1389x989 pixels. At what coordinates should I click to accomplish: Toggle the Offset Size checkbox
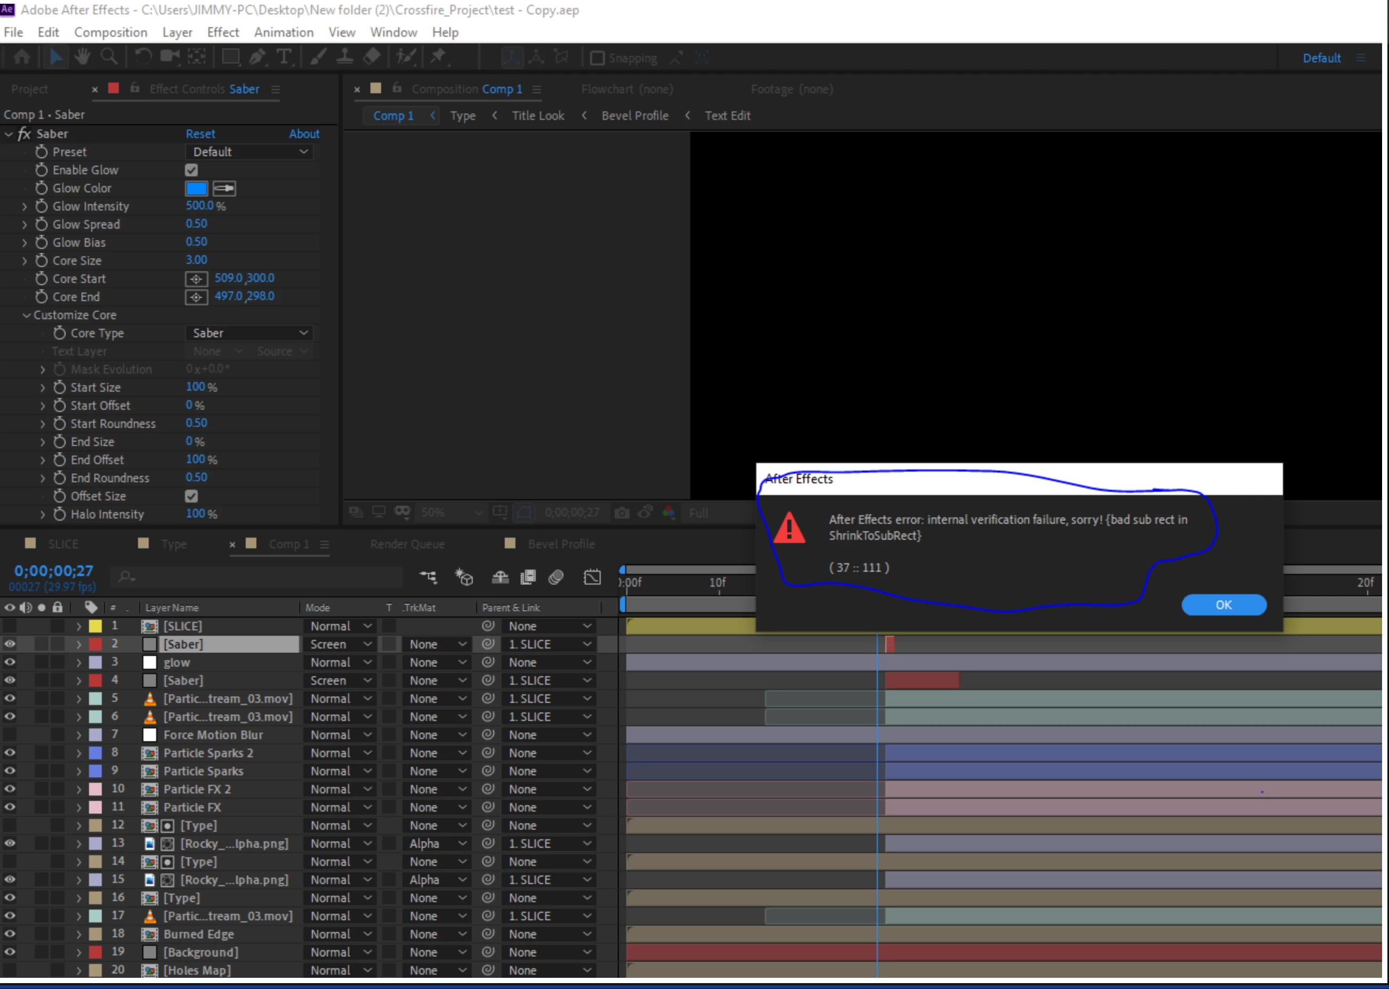(191, 496)
